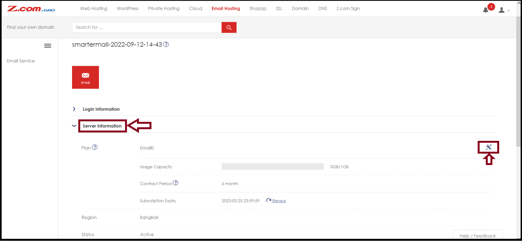The width and height of the screenshot is (522, 241).
Task: Open the user account menu icon
Action: [502, 10]
